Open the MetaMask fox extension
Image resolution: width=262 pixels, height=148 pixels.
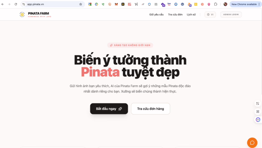(x=116, y=4)
